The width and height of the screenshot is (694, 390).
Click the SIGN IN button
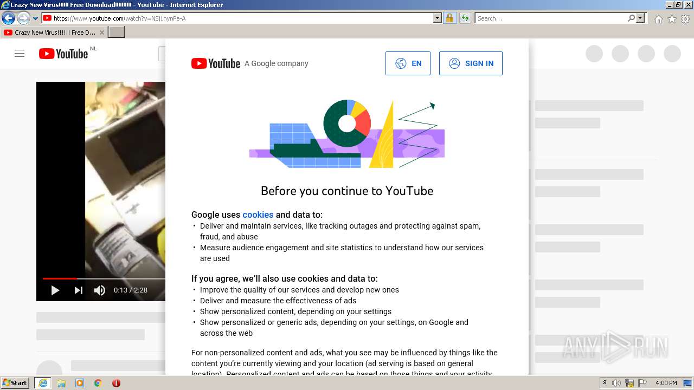tap(471, 63)
